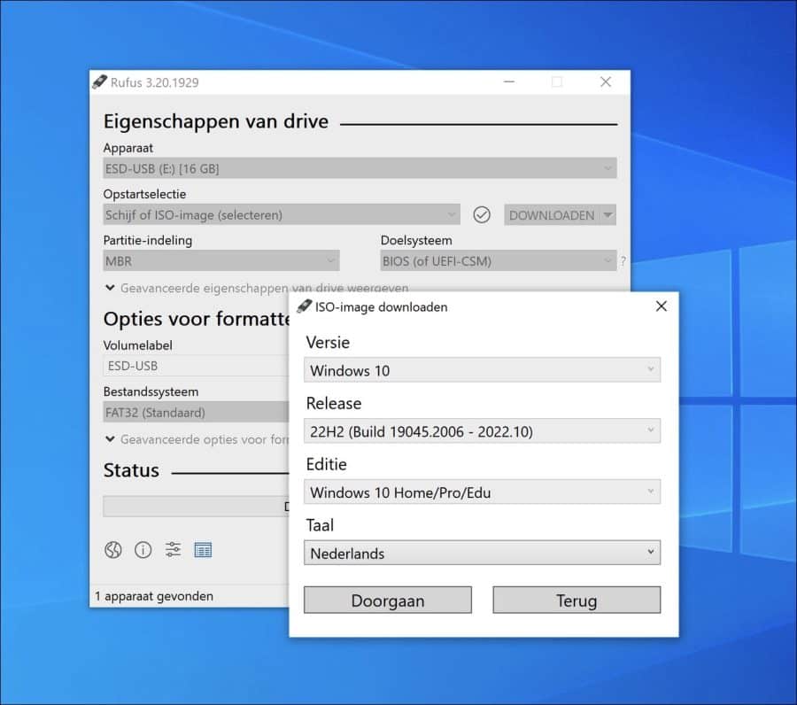Open Rufus settings sliders icon

coord(173,549)
